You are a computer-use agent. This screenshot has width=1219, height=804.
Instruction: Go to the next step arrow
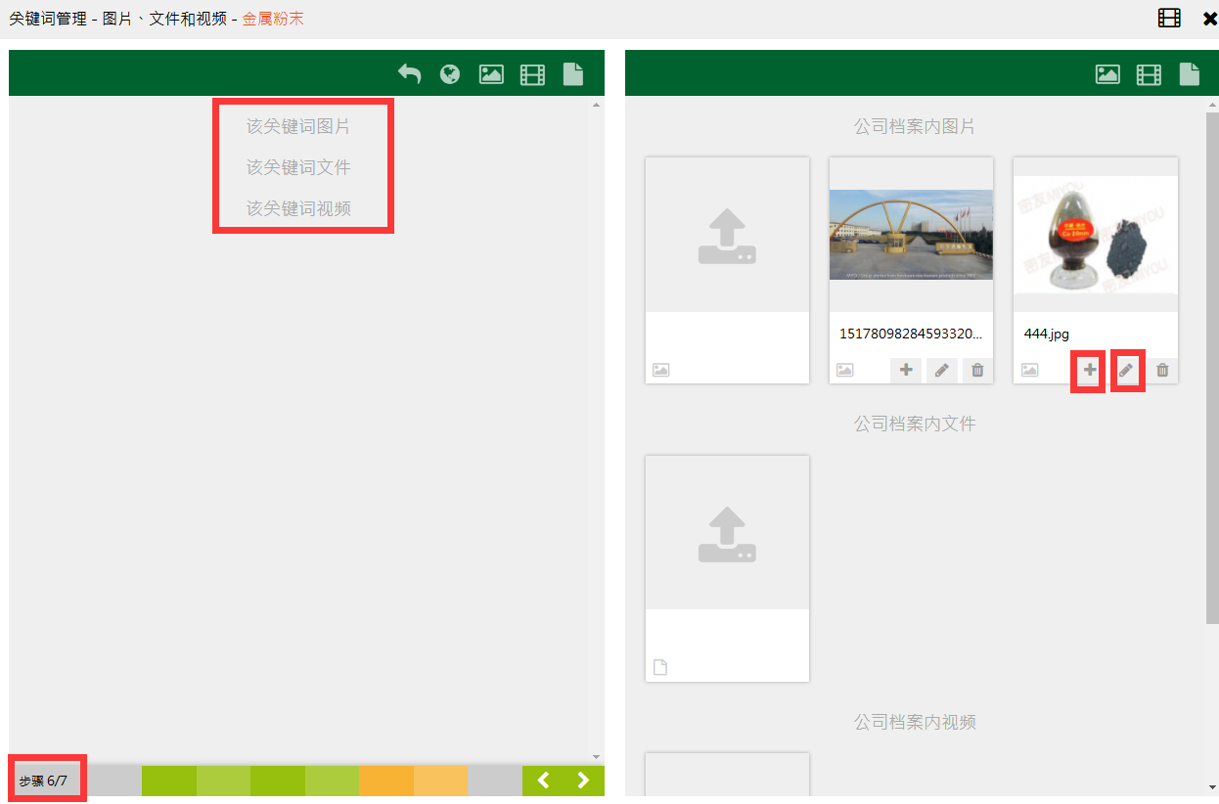point(584,781)
